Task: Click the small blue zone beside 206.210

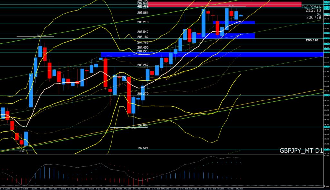Action: pos(234,22)
